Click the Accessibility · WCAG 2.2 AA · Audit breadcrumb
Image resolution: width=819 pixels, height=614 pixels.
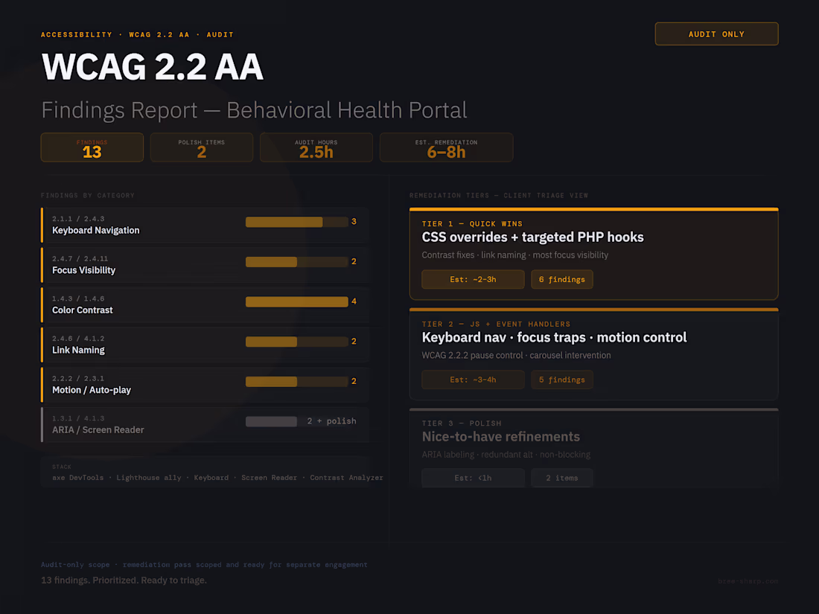tap(138, 34)
